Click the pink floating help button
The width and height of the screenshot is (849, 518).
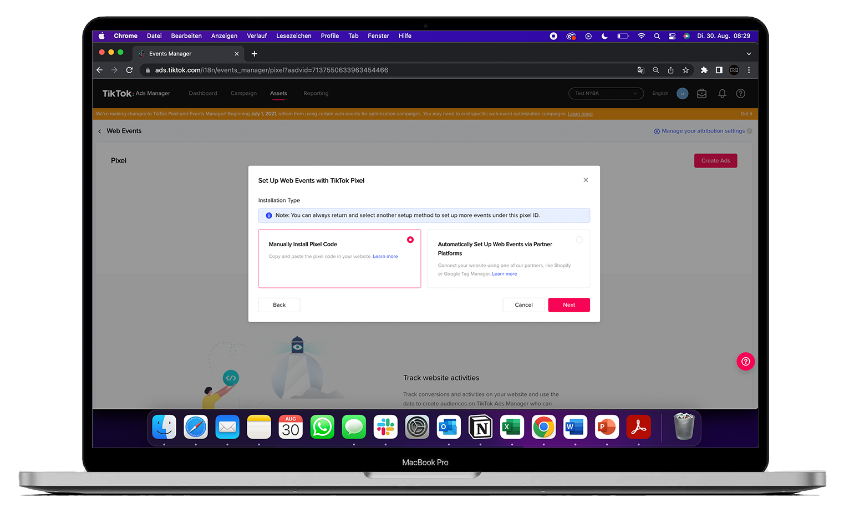(746, 362)
